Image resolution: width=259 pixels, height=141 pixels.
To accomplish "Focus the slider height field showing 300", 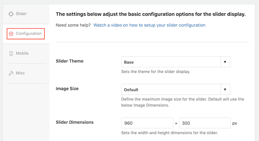I will [x=205, y=123].
